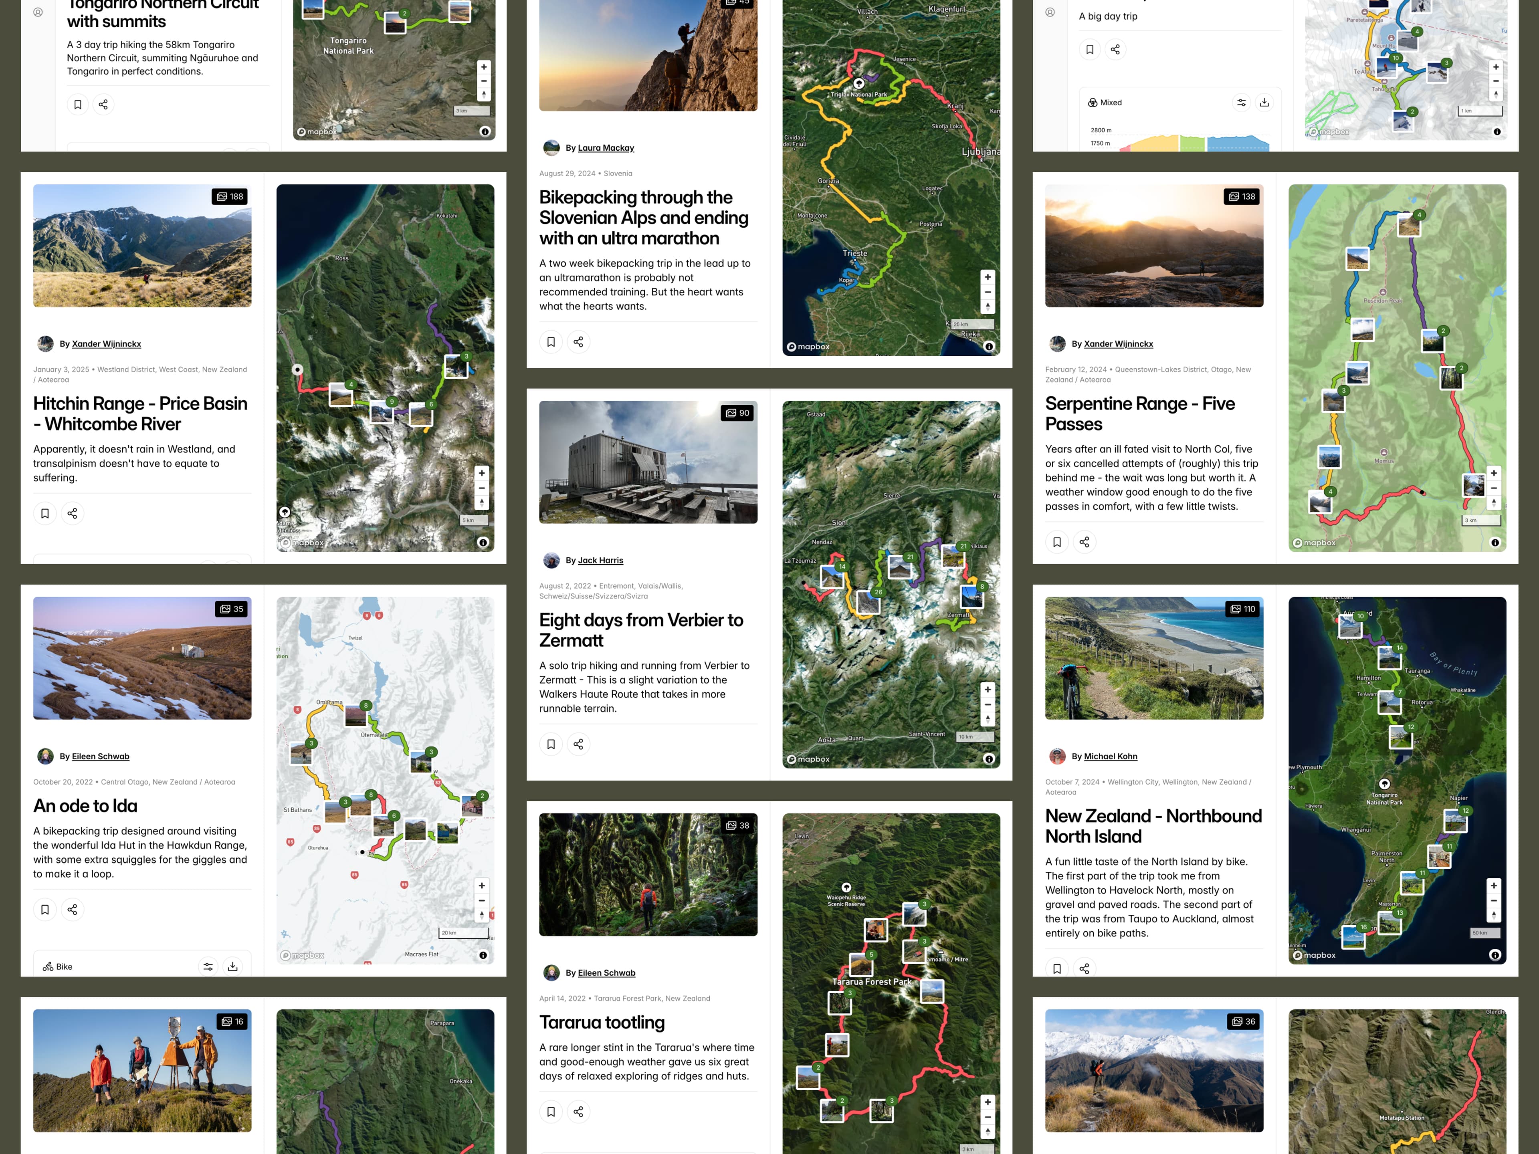
Task: Zoom out on the Hitchin Range map
Action: 481,488
